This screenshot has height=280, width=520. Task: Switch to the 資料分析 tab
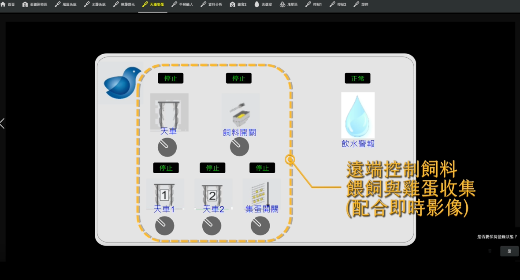coord(211,4)
